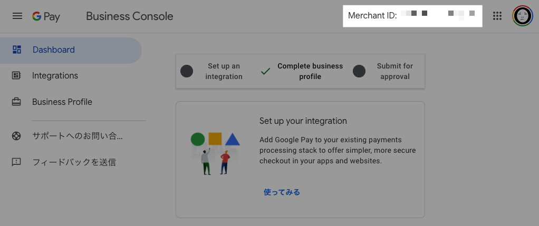Click the Merchant ID label
This screenshot has width=539, height=226.
(372, 16)
